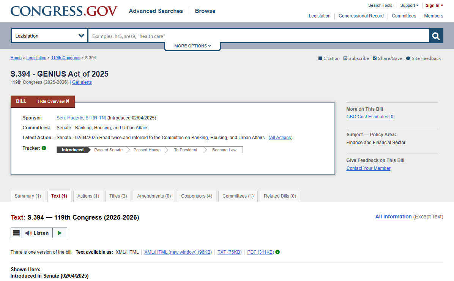Screen dimensions: 454x281
Task: Click the 119th Congress breadcrumb
Action: 66,58
